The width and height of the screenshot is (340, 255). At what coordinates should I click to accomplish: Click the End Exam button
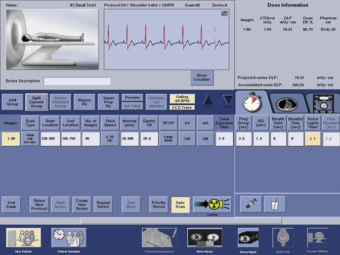[x=11, y=204]
